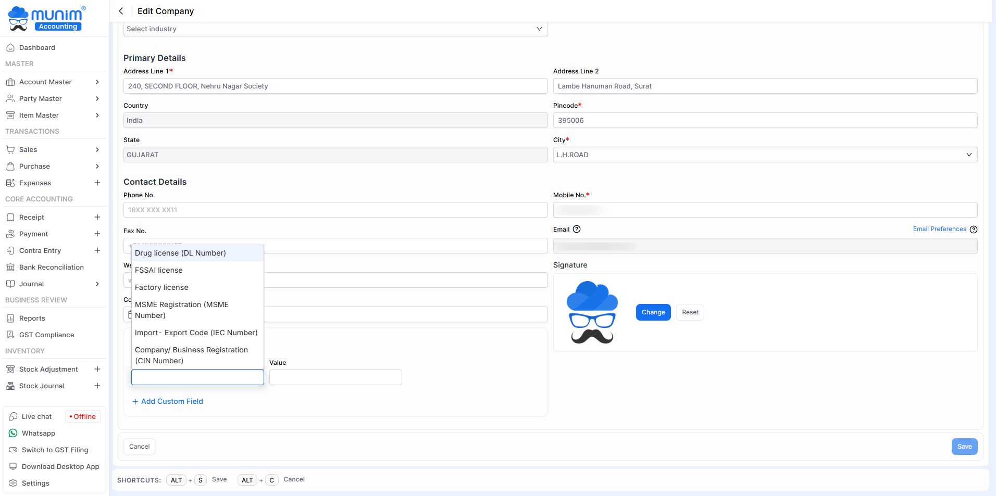996x496 pixels.
Task: Click the Change signature button
Action: pos(653,312)
